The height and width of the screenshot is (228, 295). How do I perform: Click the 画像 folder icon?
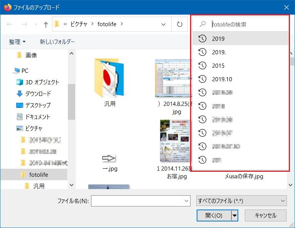pos(19,55)
